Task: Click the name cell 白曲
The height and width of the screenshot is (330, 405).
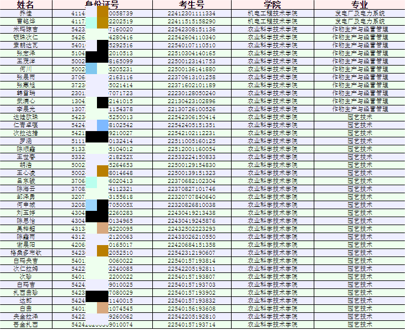Action: [26, 308]
